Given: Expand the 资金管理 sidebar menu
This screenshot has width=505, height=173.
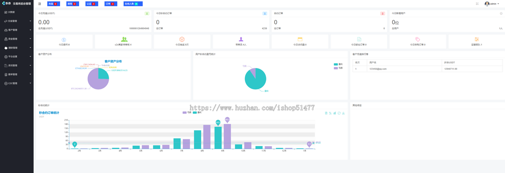Looking at the screenshot, I should click(x=17, y=39).
